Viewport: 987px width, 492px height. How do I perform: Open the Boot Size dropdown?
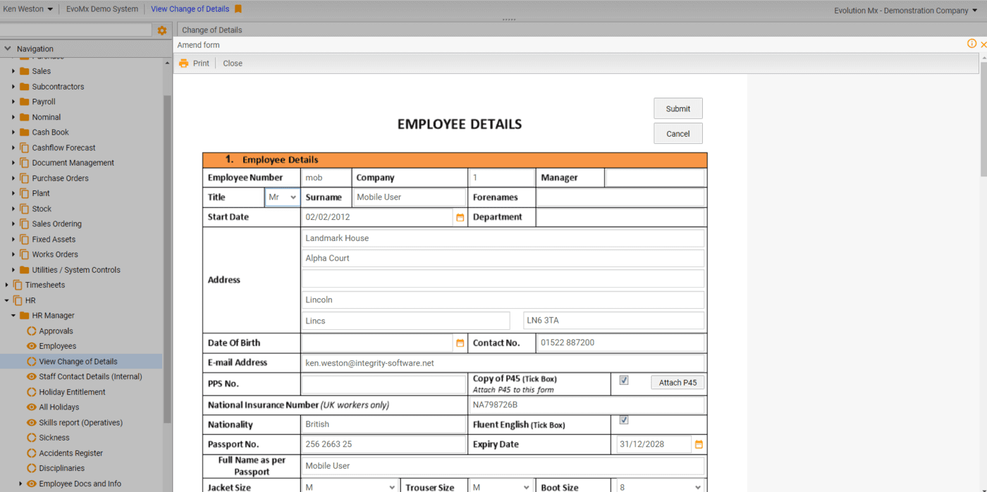tap(660, 487)
